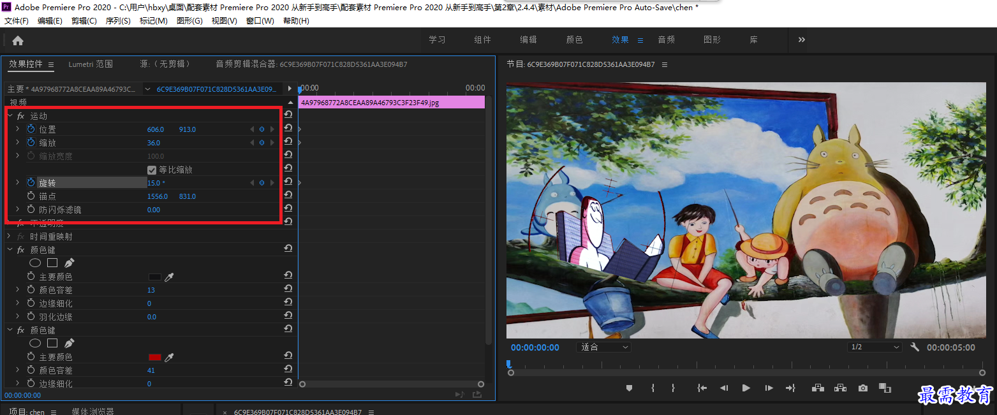The image size is (997, 415).
Task: Go to next keyframe for 旋转
Action: pos(272,183)
